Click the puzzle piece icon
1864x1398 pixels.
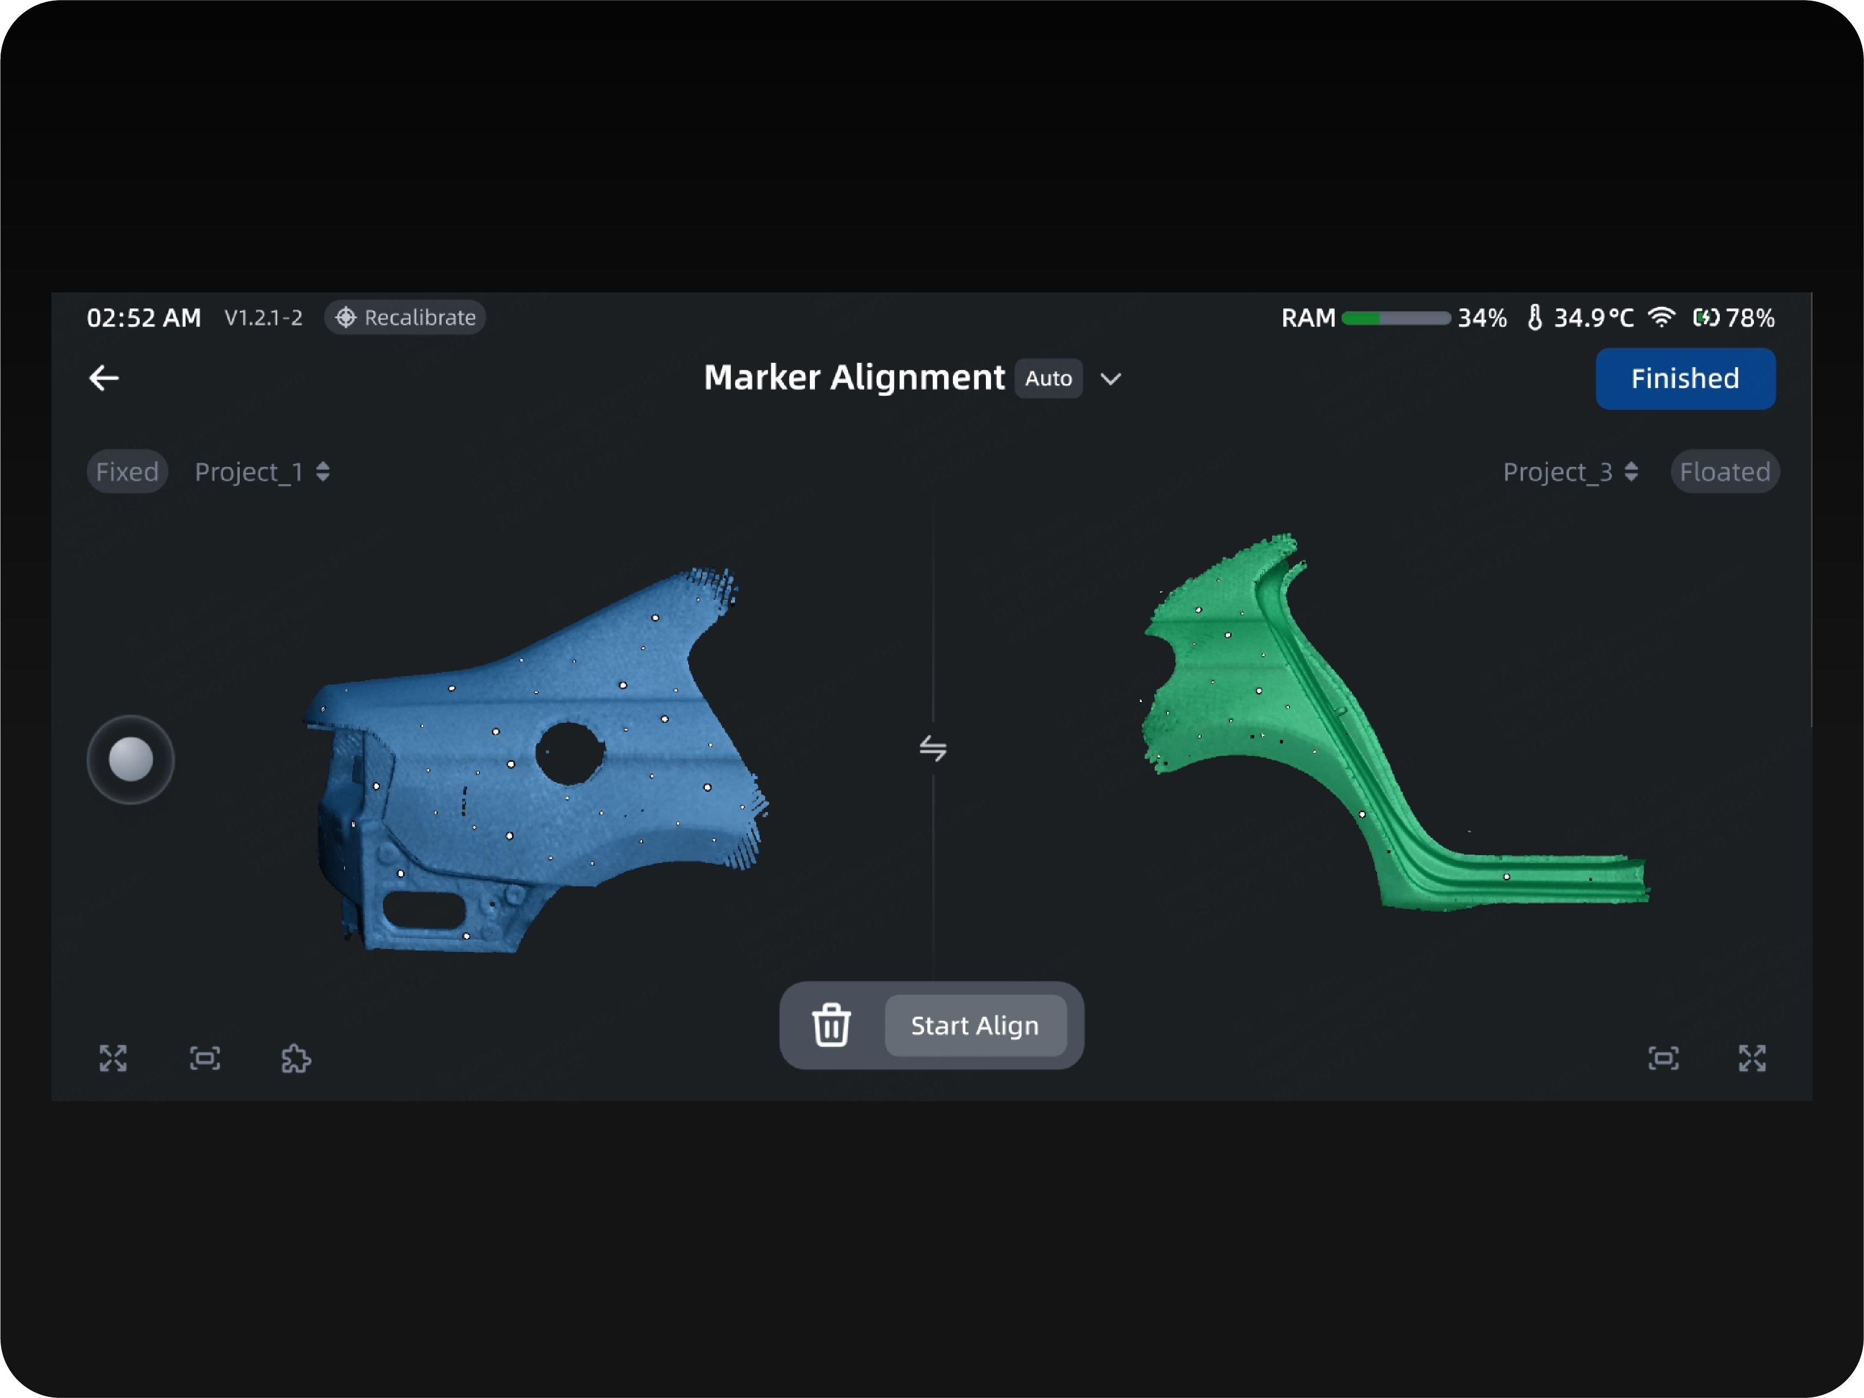pyautogui.click(x=296, y=1058)
